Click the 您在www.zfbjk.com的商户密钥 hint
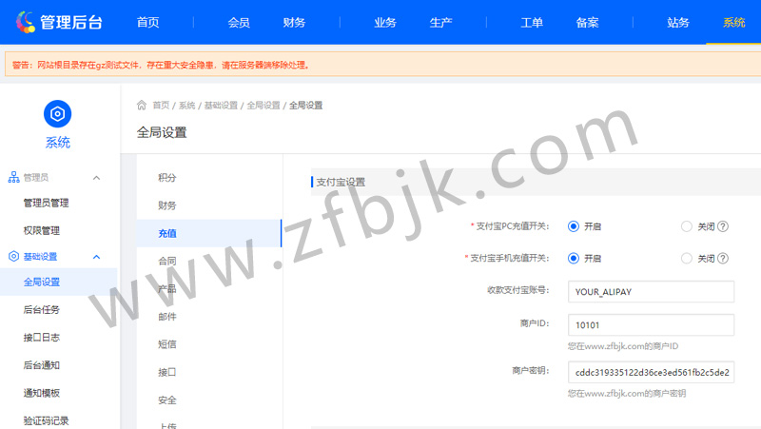Screen dimensions: 761x429 coord(627,393)
